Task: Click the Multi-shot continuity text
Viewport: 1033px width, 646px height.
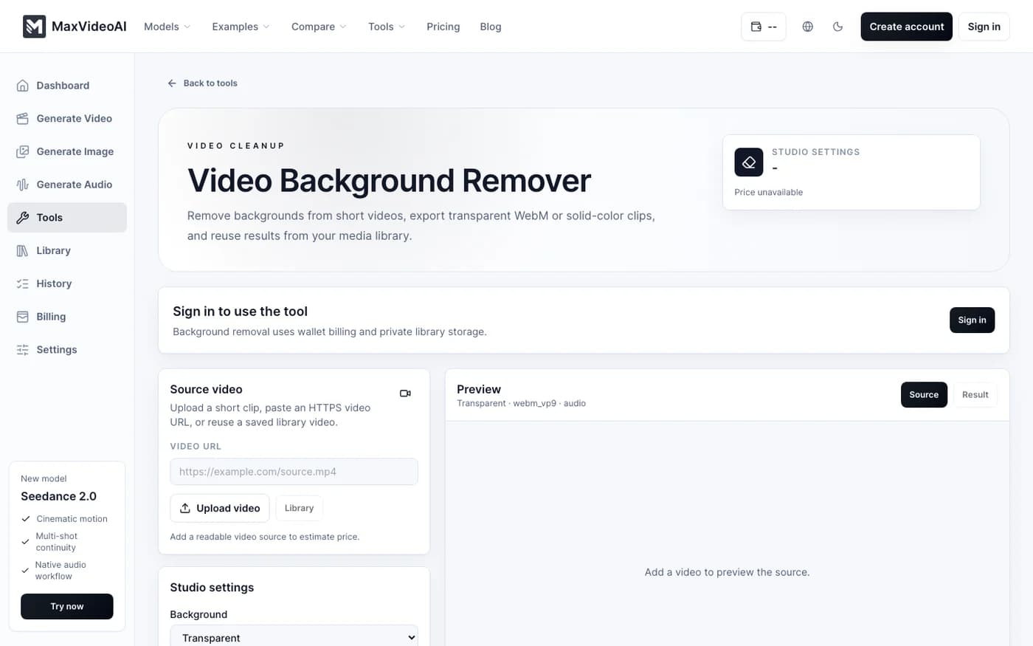Action: 56,542
